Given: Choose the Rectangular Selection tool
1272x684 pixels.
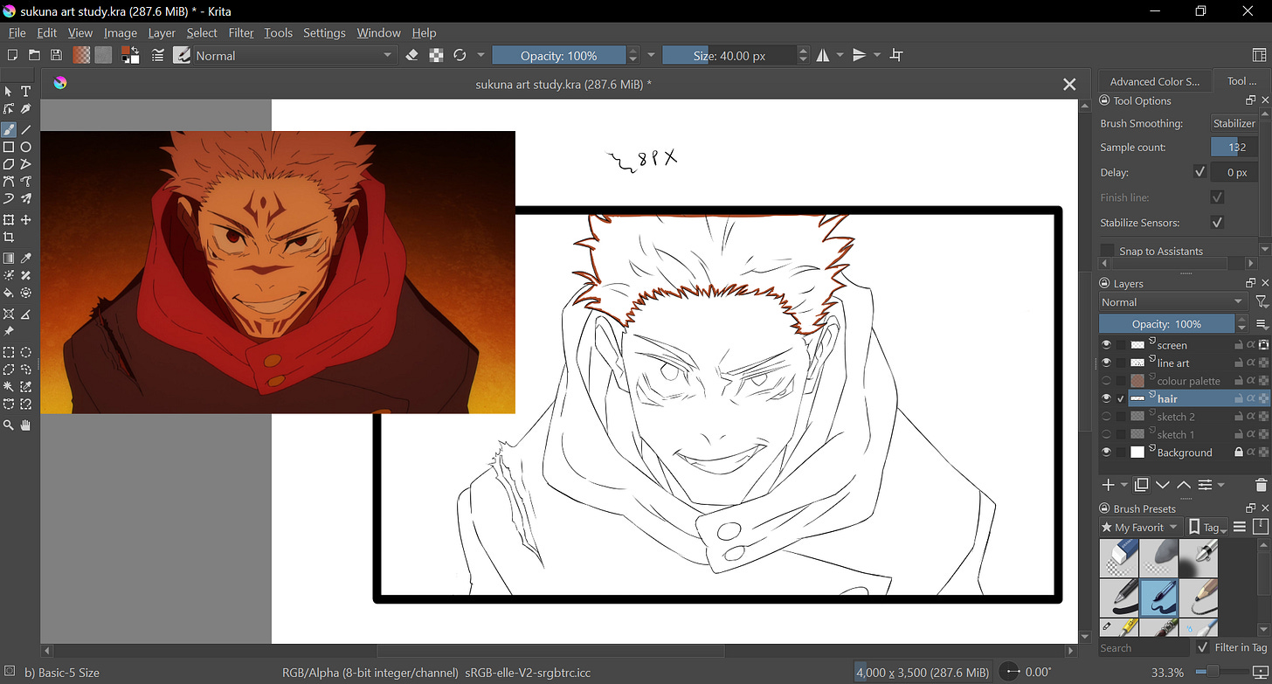Looking at the screenshot, I should coord(9,352).
